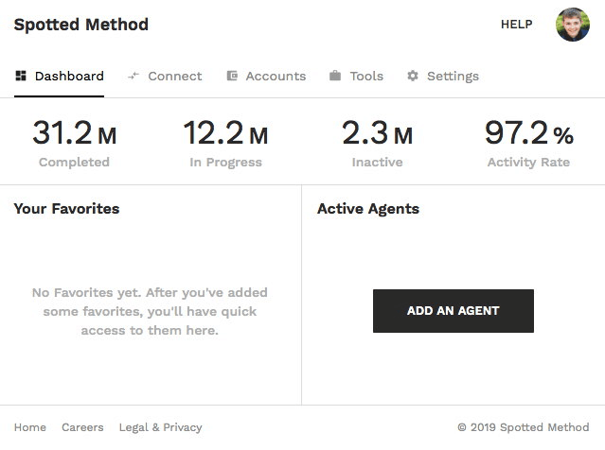
Task: Click the 97.2% Activity Rate stat
Action: (x=528, y=143)
